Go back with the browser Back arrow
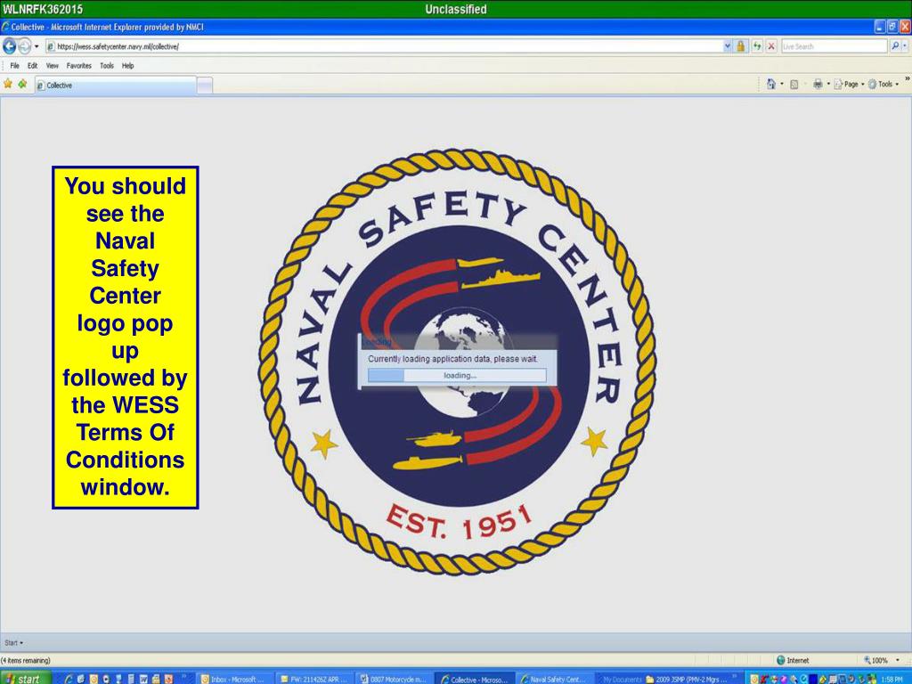The height and width of the screenshot is (684, 912). coord(9,46)
